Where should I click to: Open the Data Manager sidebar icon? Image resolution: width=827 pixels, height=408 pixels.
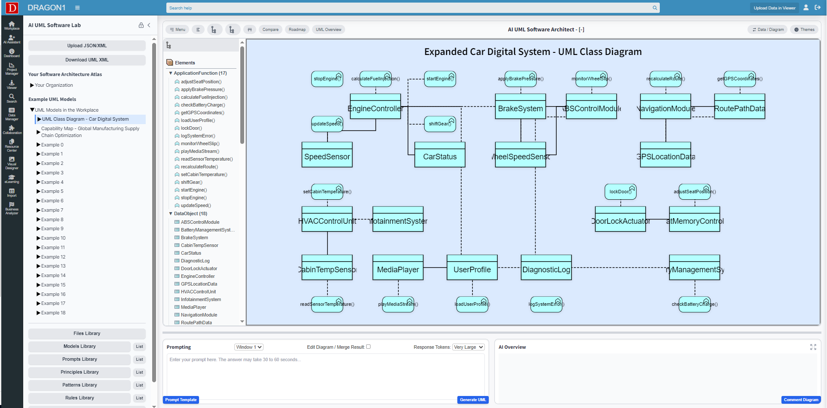tap(12, 113)
